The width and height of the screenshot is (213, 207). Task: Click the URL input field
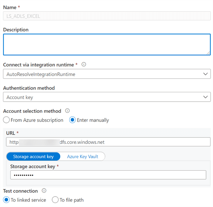(108, 142)
